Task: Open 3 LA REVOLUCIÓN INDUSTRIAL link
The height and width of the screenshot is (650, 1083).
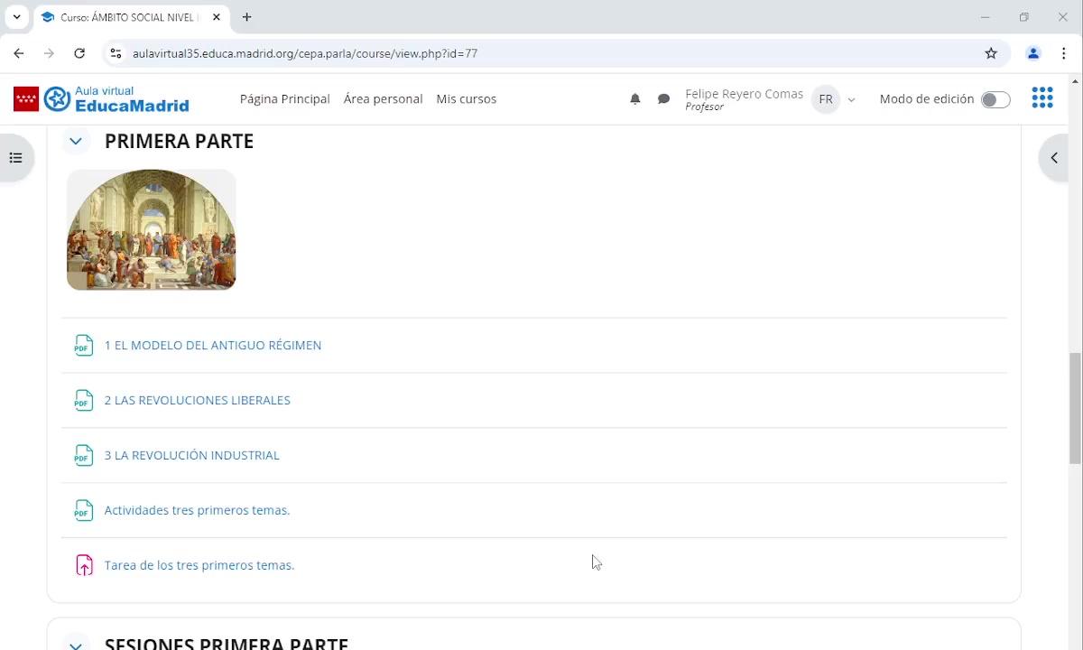Action: tap(192, 456)
